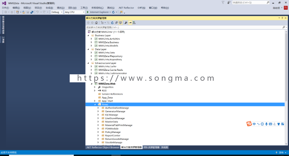Click the Pending Changes Filter clock icon
289x156 pixels.
point(102,23)
